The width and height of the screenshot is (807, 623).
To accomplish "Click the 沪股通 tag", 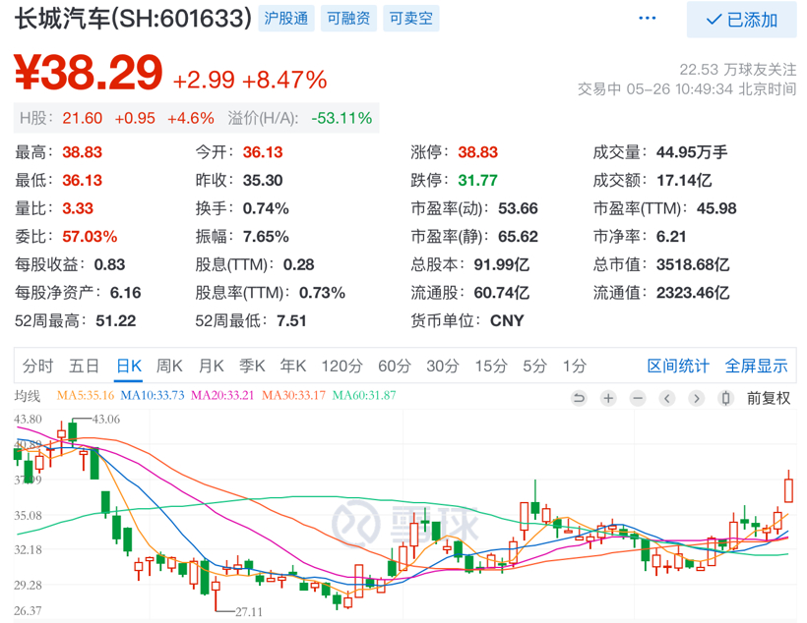I will click(286, 19).
